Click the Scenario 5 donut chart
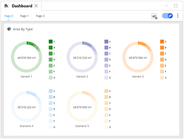The width and height of the screenshot is (184, 139). 82,106
